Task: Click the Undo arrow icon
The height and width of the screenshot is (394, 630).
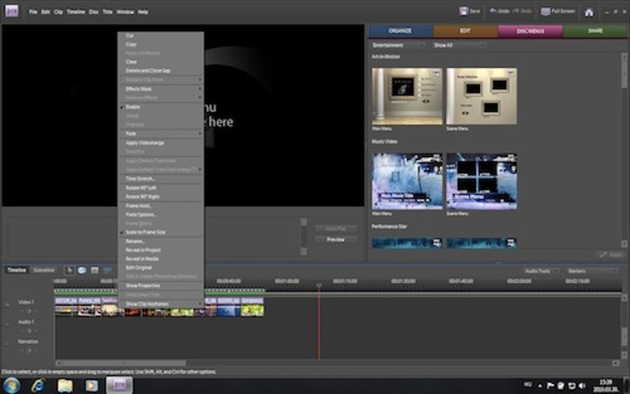Action: tap(492, 11)
